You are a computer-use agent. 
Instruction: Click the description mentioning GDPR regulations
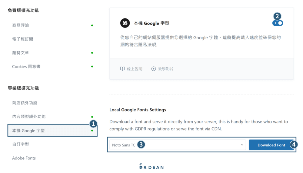click(x=199, y=125)
